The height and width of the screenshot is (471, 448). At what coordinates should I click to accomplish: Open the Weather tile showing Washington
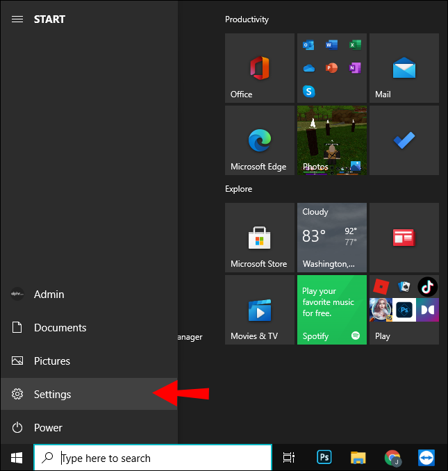click(332, 238)
